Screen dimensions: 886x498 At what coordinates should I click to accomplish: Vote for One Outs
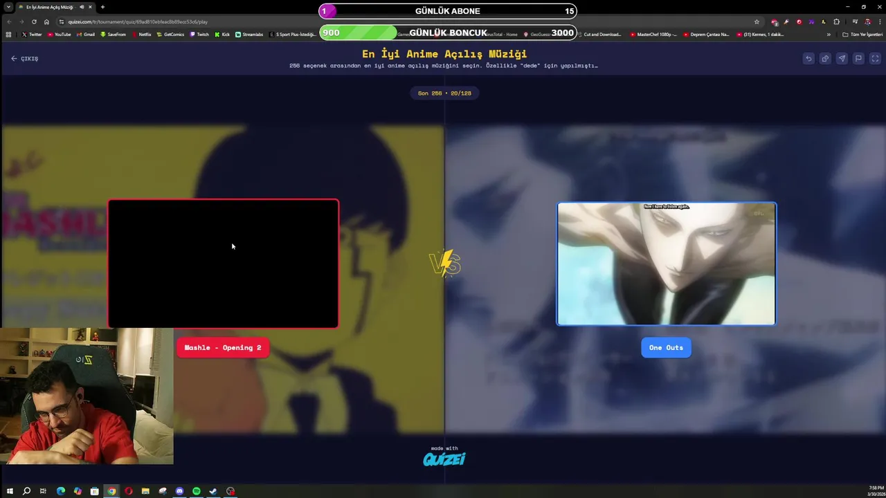pyautogui.click(x=666, y=348)
